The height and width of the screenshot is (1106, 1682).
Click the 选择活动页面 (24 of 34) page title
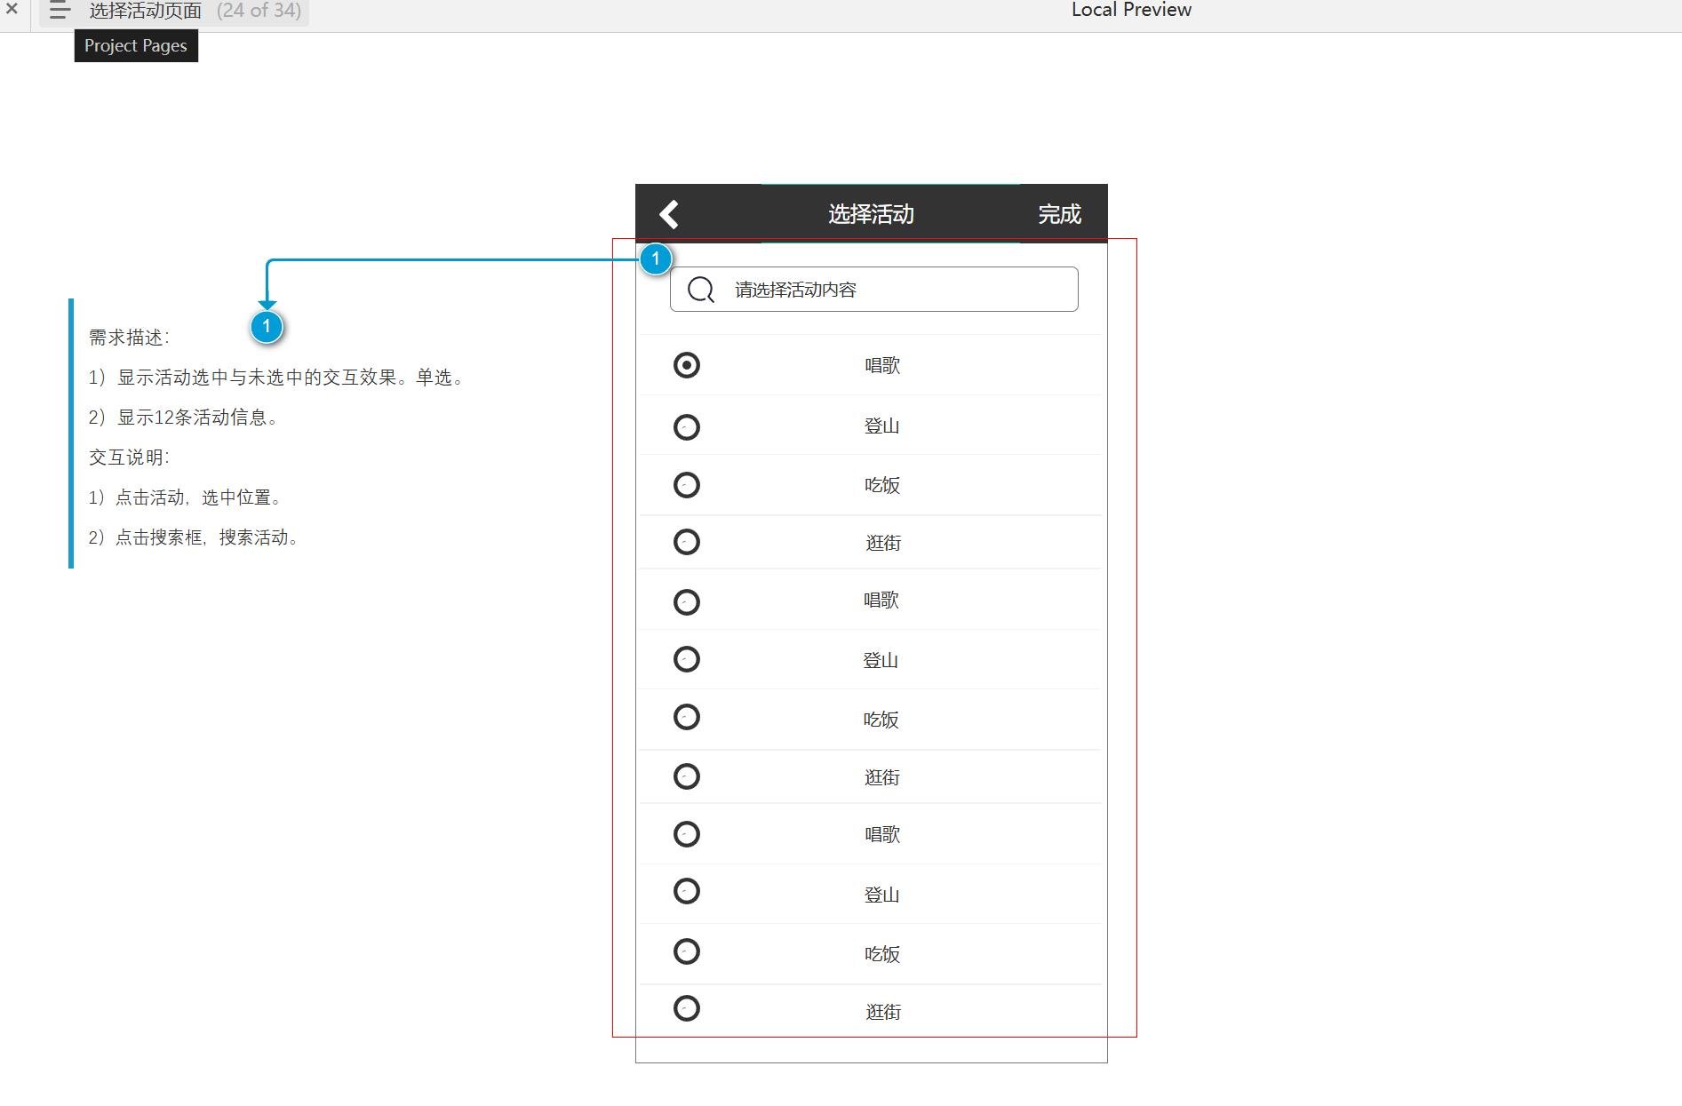point(195,11)
